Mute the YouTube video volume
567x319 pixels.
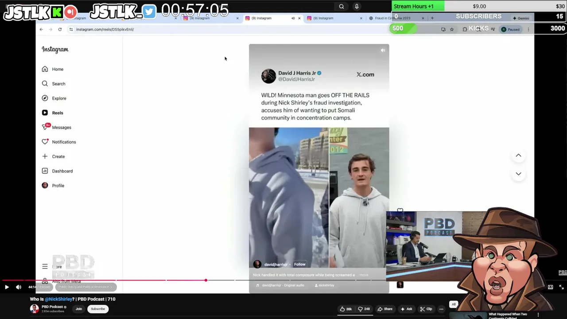[x=19, y=287]
